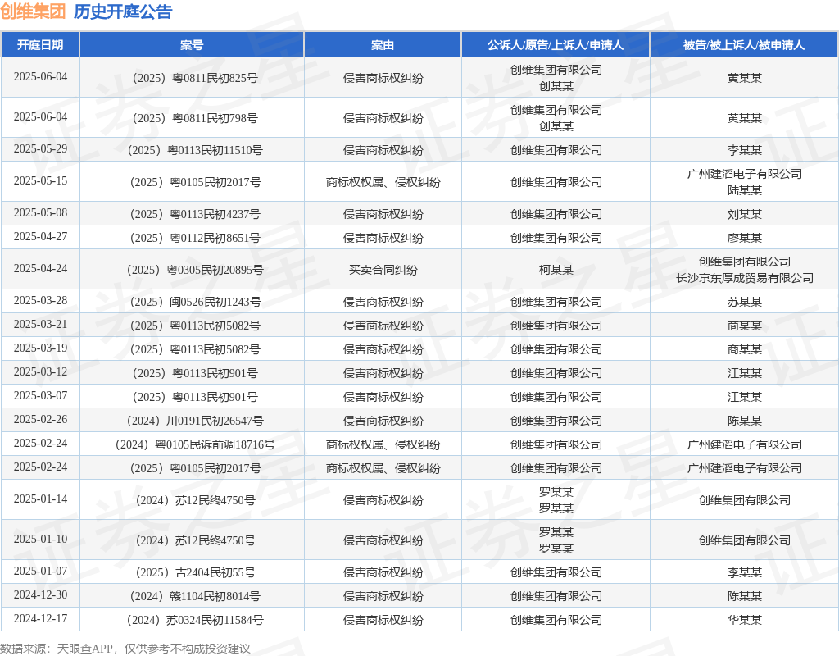Image resolution: width=839 pixels, height=656 pixels.
Task: Click defendant 刘某某
Action: (x=744, y=215)
